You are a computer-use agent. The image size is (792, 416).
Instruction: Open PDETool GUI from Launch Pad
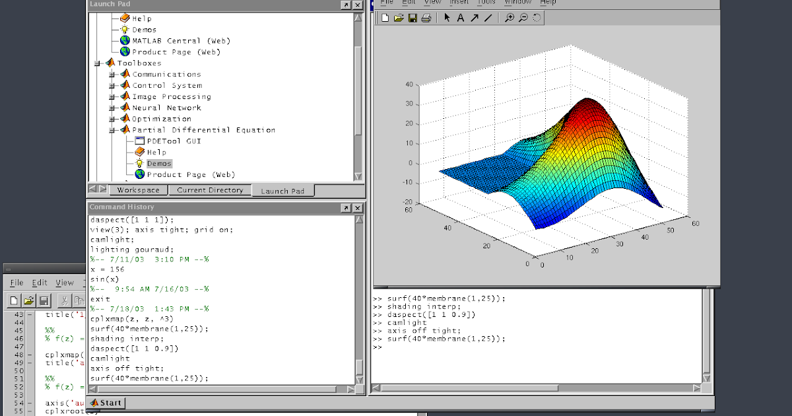tap(174, 141)
